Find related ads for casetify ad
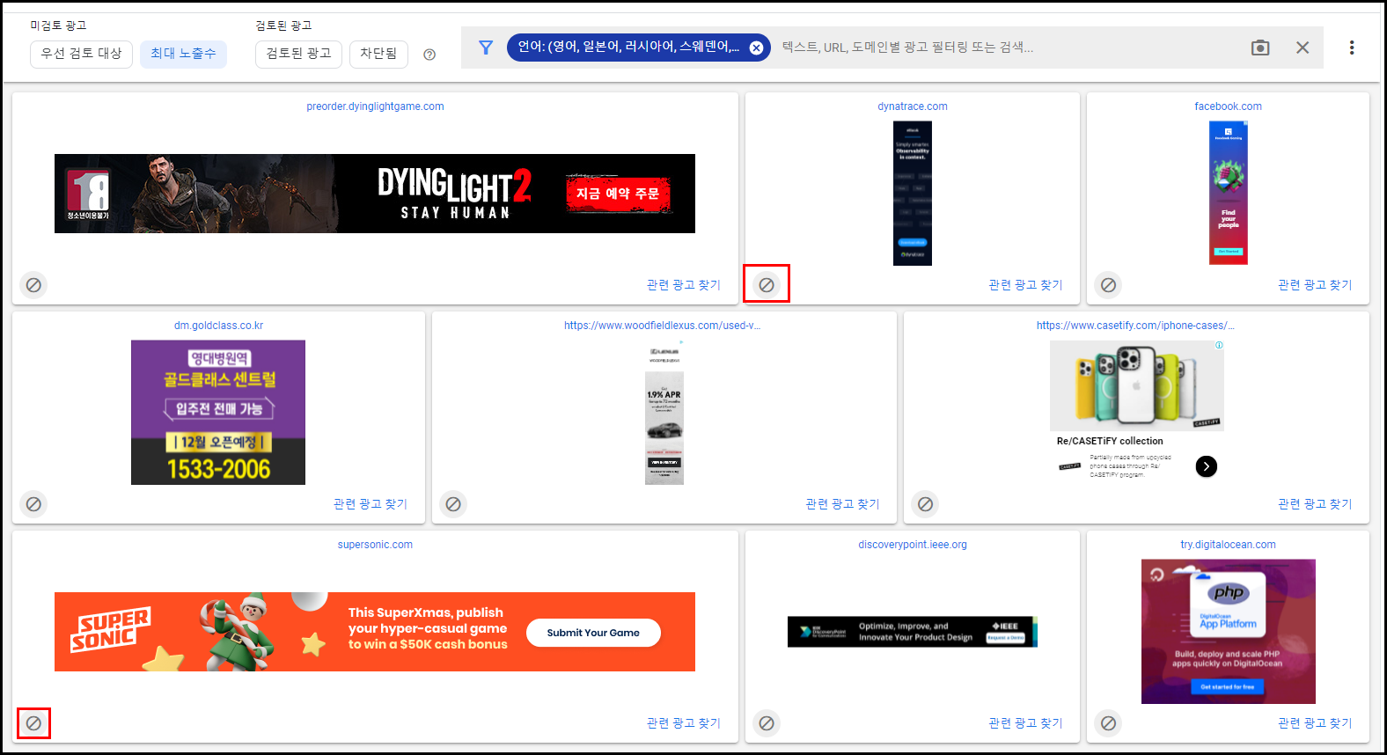The image size is (1387, 755). click(x=1315, y=504)
